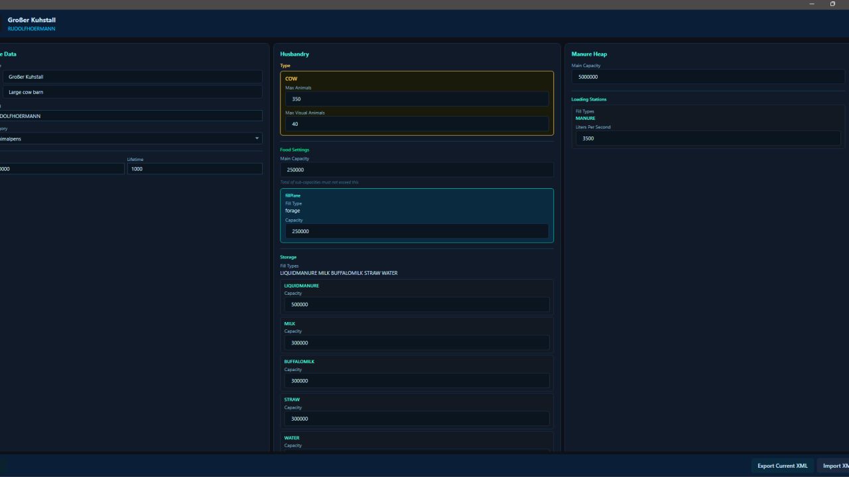Edit the Manure Heap Main Capacity of 5000000
This screenshot has width=849, height=477.
707,77
